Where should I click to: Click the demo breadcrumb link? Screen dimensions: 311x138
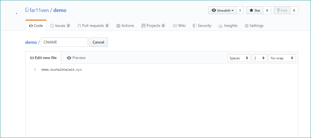(31, 42)
